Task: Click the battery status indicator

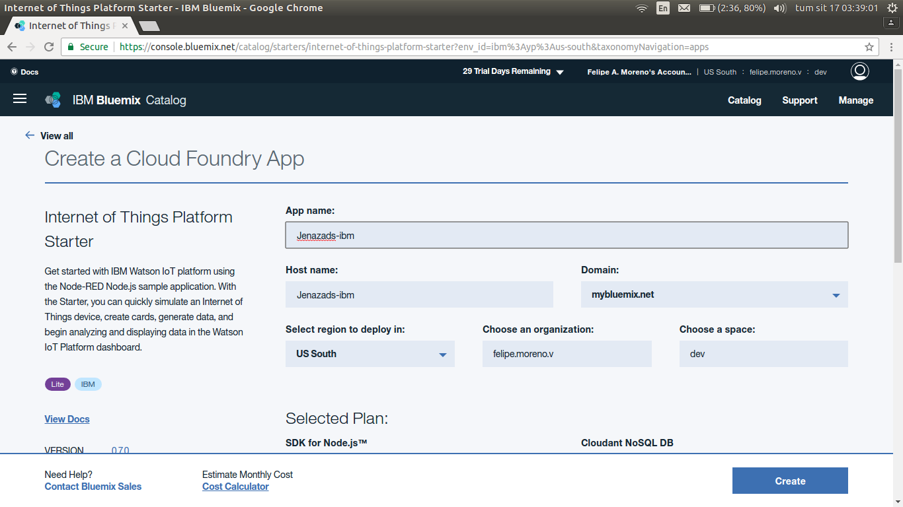Action: (x=732, y=8)
